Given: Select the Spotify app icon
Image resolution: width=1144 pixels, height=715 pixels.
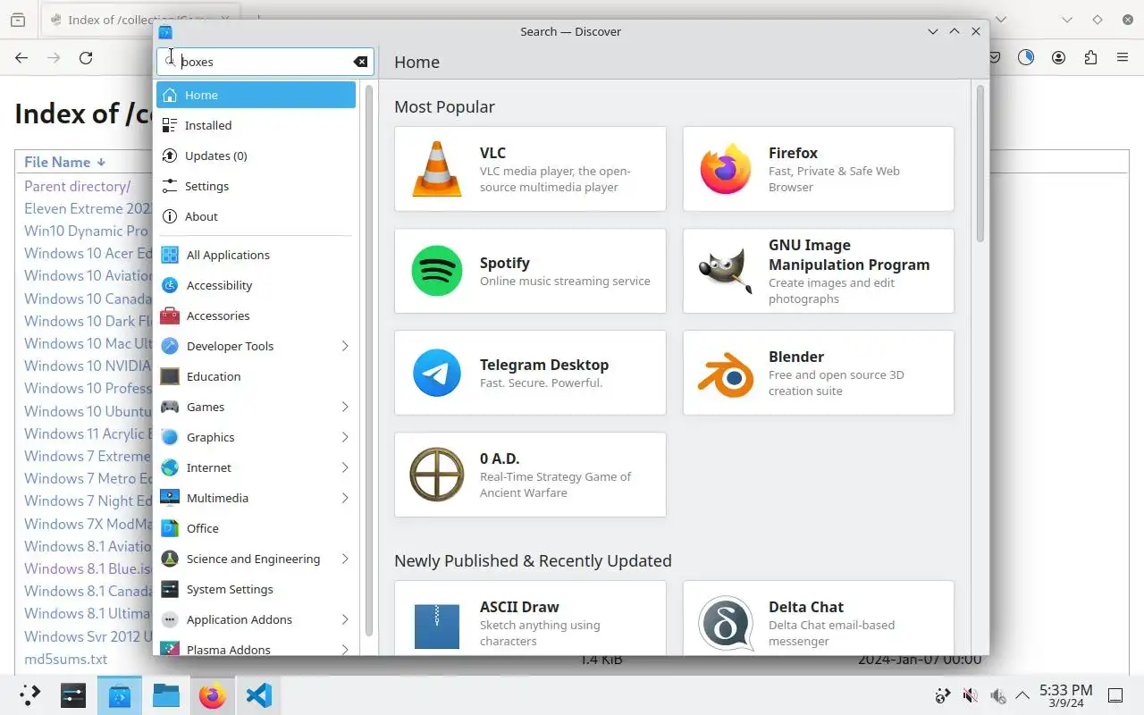Looking at the screenshot, I should [437, 271].
